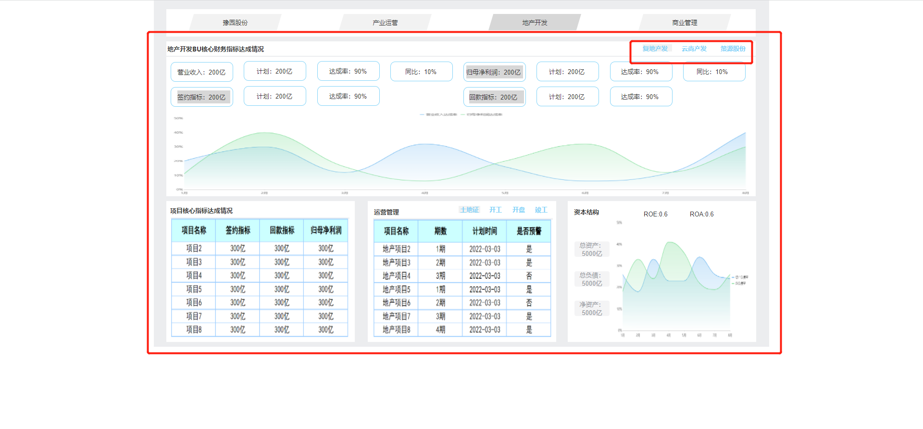Switch 运营管理 to the 开盘 filter

coord(519,210)
